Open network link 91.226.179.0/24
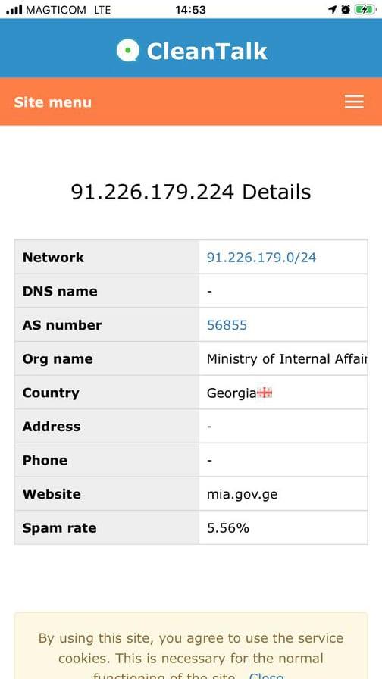This screenshot has height=679, width=382. [x=261, y=257]
